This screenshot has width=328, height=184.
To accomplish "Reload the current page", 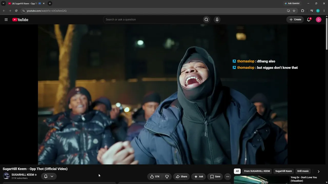I will point(16,11).
